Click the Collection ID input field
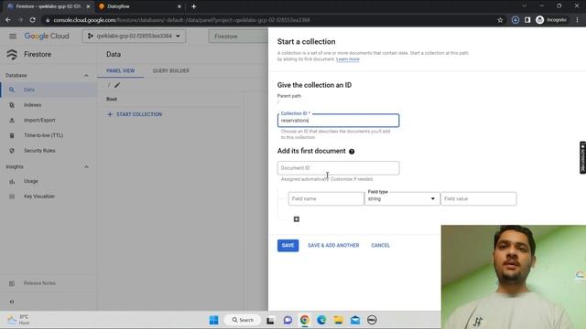Viewport: 586px width, 329px height. (338, 121)
